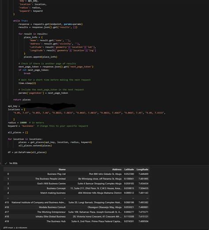Click the 'break' statement line

point(27,73)
